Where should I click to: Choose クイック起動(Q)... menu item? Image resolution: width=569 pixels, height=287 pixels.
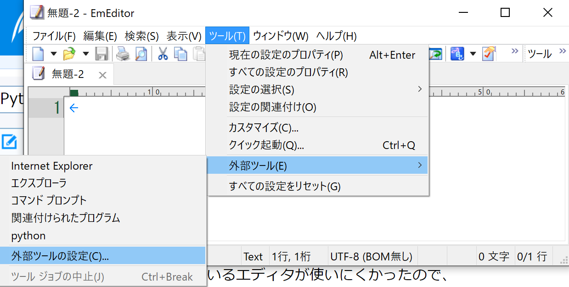click(318, 145)
